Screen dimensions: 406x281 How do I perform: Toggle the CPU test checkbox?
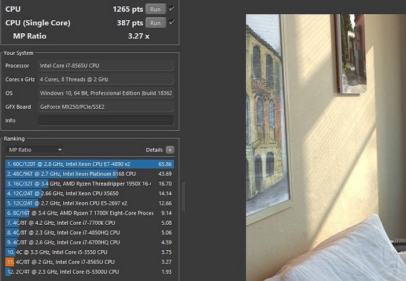[172, 8]
